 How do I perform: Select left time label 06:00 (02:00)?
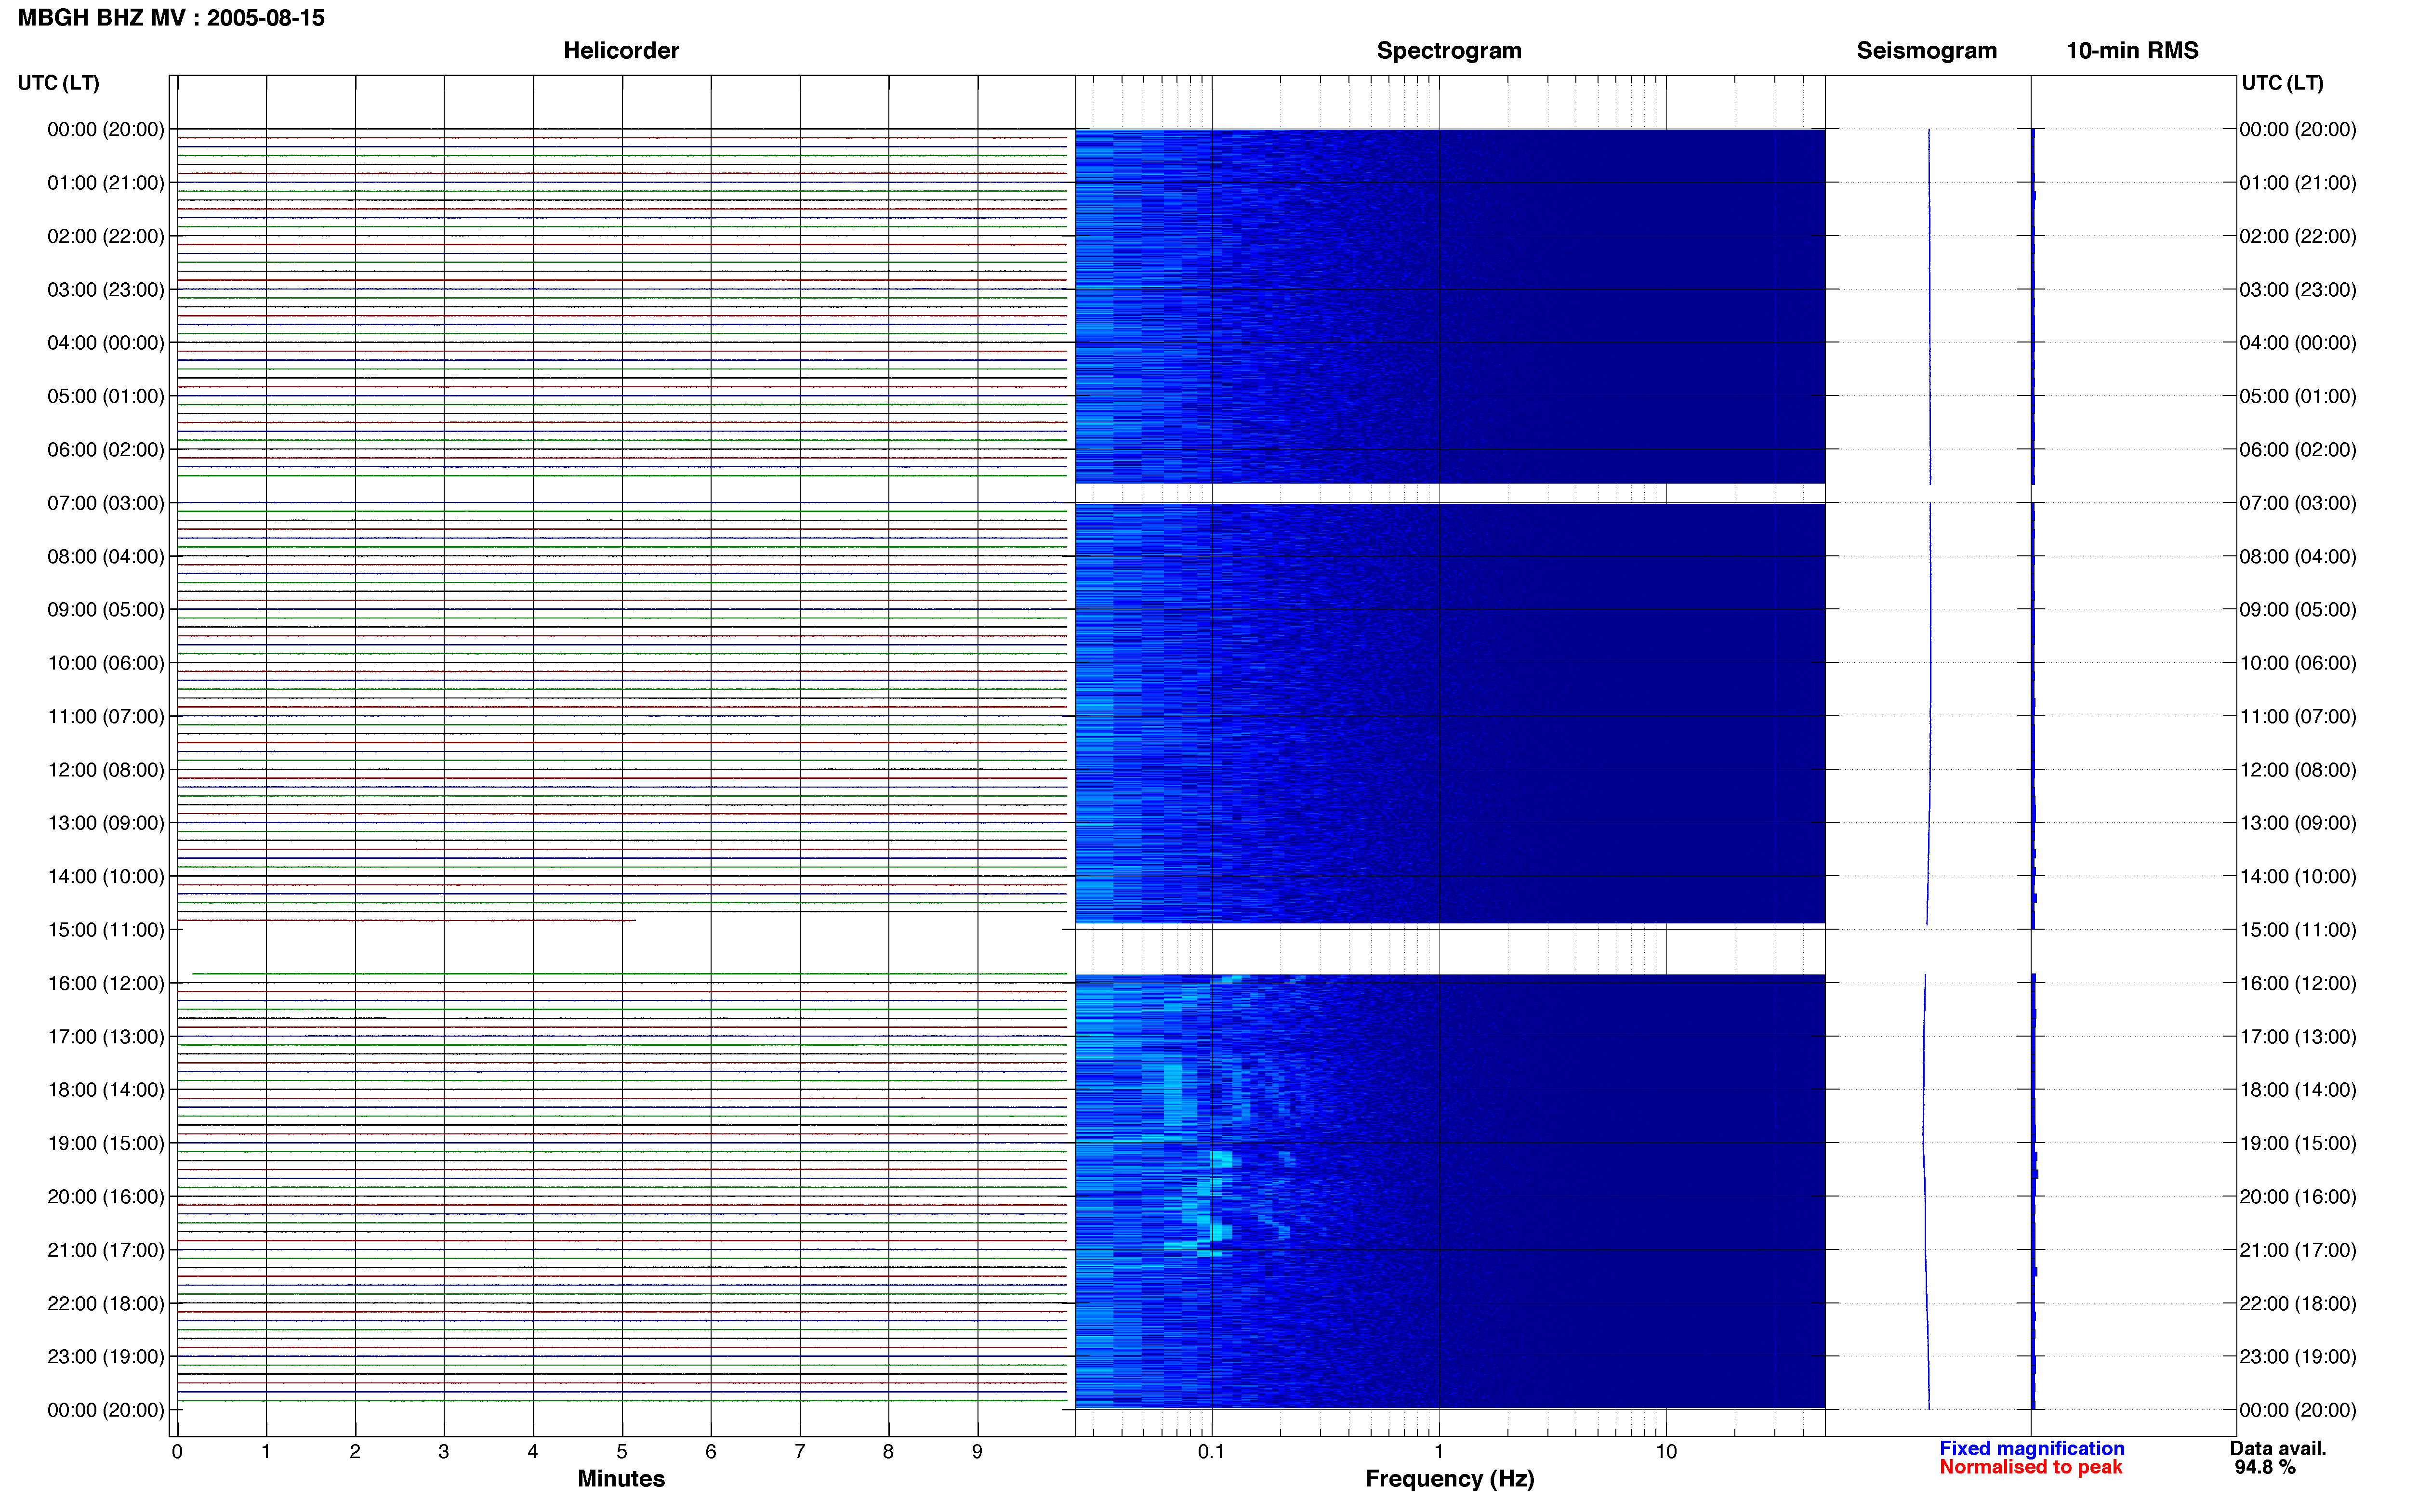click(x=105, y=450)
